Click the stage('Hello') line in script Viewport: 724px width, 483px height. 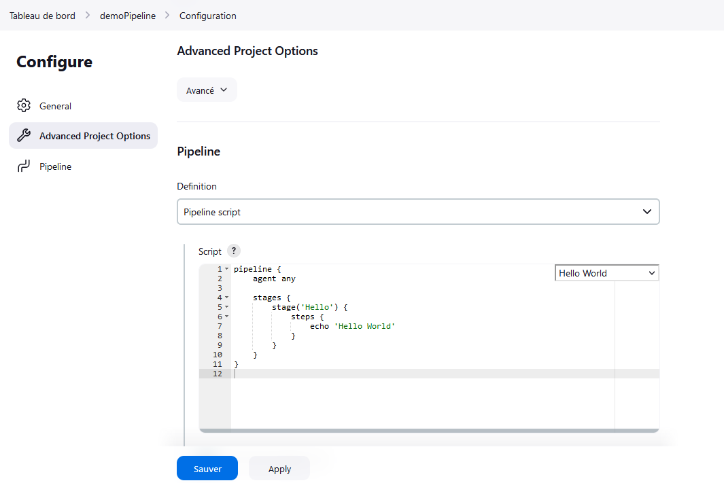pyautogui.click(x=309, y=307)
